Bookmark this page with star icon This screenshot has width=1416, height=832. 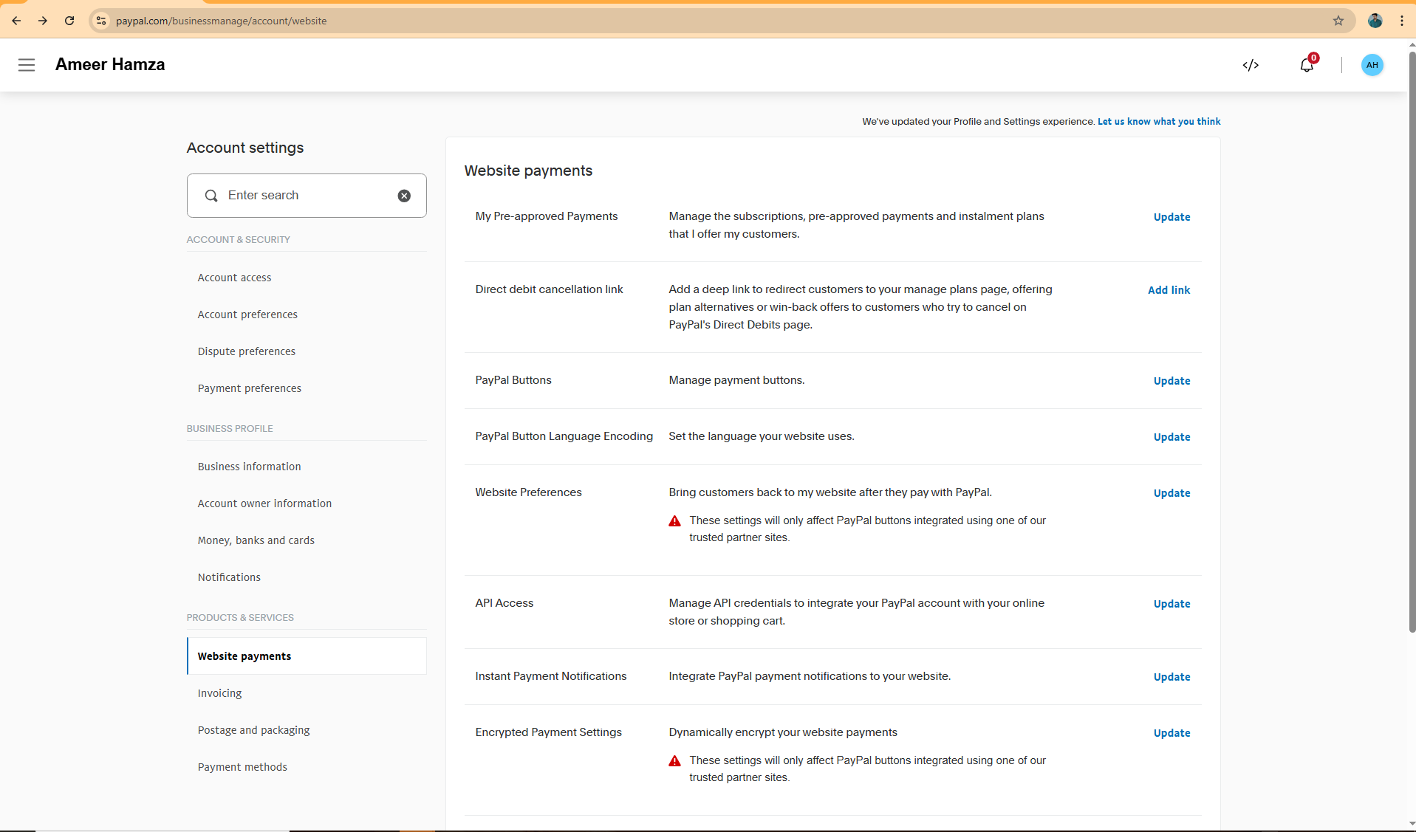click(x=1338, y=21)
